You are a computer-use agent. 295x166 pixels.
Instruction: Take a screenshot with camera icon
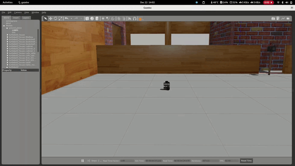coord(273,18)
